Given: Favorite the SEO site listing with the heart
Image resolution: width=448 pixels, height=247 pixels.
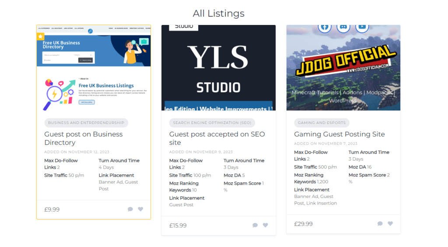Looking at the screenshot, I should [x=265, y=226].
